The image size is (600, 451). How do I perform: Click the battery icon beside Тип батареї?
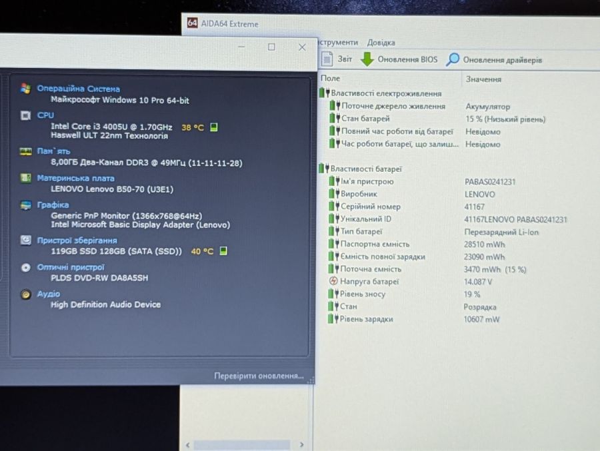point(334,231)
